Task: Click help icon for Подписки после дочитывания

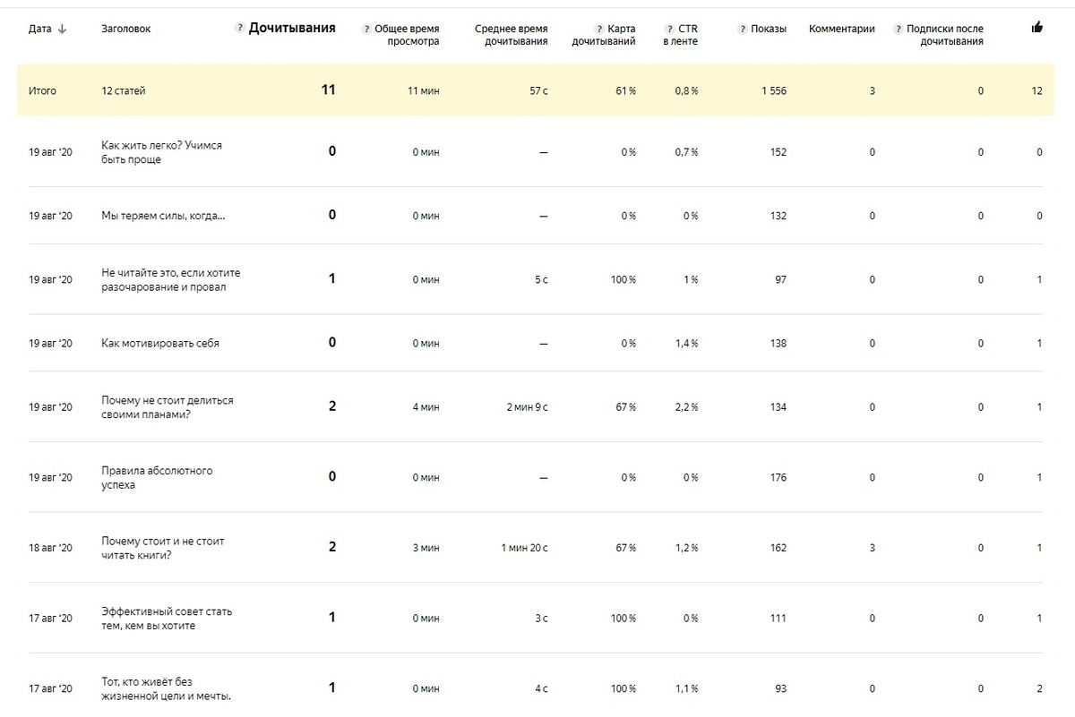Action: click(x=898, y=29)
